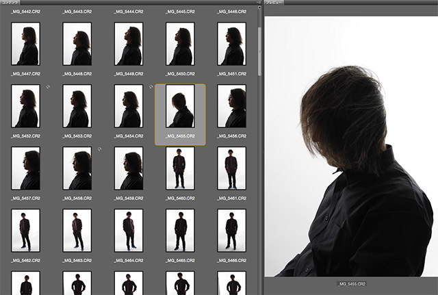
Task: Select the full-body thumbnail for _MG_5460.CR2
Action: pyautogui.click(x=180, y=168)
